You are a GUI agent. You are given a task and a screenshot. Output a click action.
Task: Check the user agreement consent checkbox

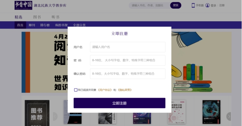(x=76, y=90)
